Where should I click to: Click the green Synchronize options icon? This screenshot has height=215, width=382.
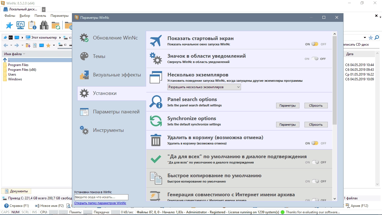(x=156, y=121)
